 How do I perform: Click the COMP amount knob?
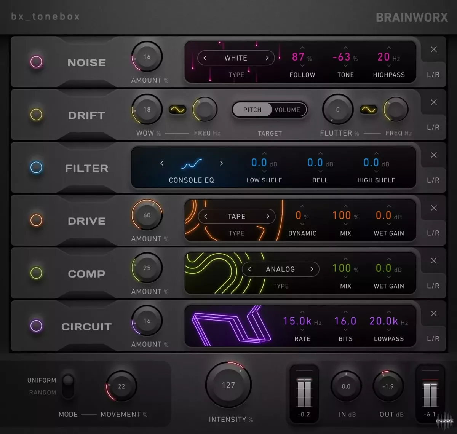(x=147, y=268)
